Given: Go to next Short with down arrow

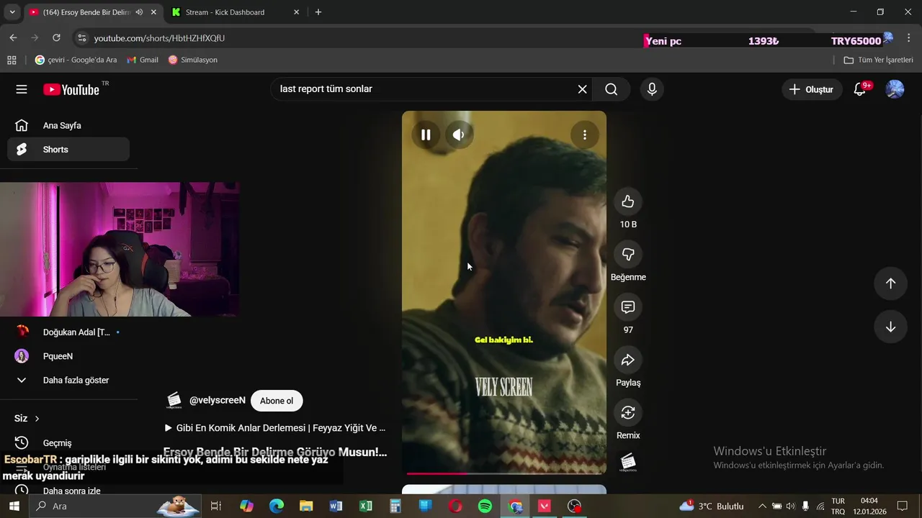Looking at the screenshot, I should 890,327.
